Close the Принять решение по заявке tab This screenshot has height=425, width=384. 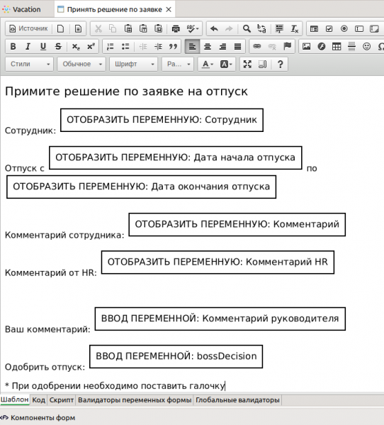click(x=169, y=10)
